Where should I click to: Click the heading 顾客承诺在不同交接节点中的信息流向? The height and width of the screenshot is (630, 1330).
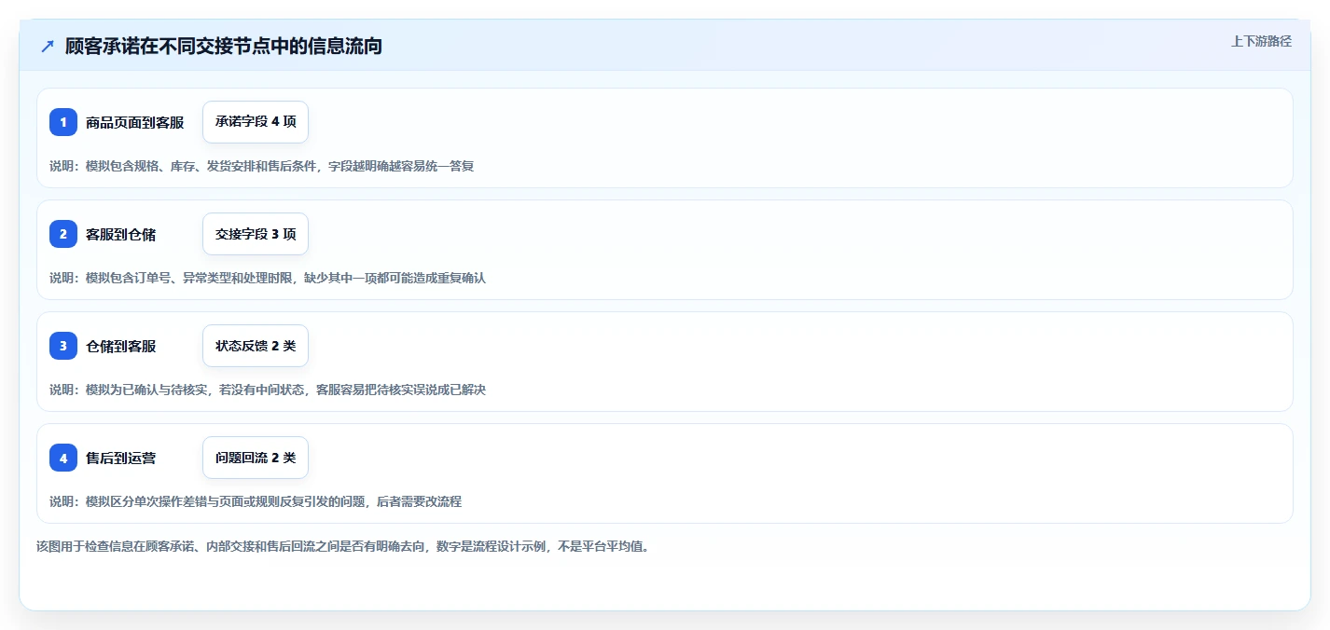(224, 46)
